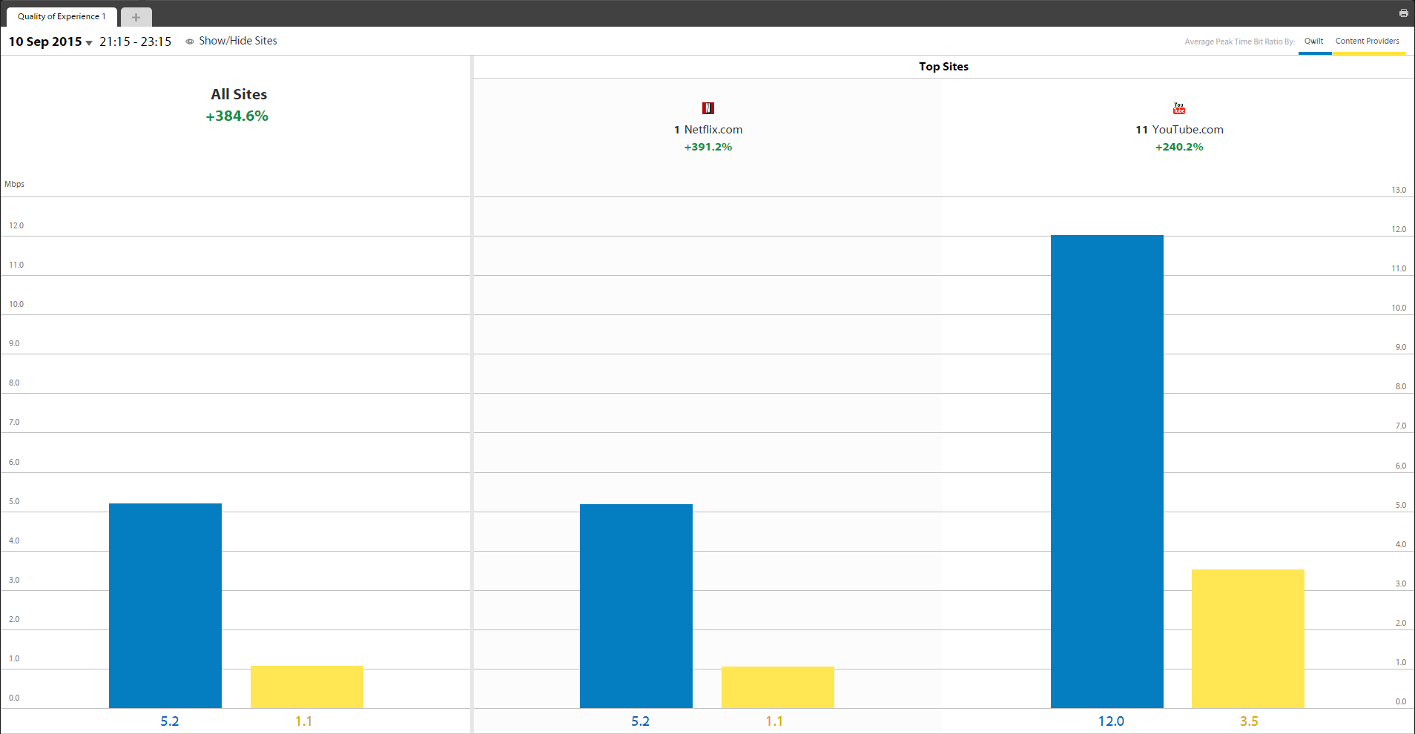The image size is (1415, 734).
Task: Click the All Sites +384.6% heading
Action: click(x=238, y=105)
